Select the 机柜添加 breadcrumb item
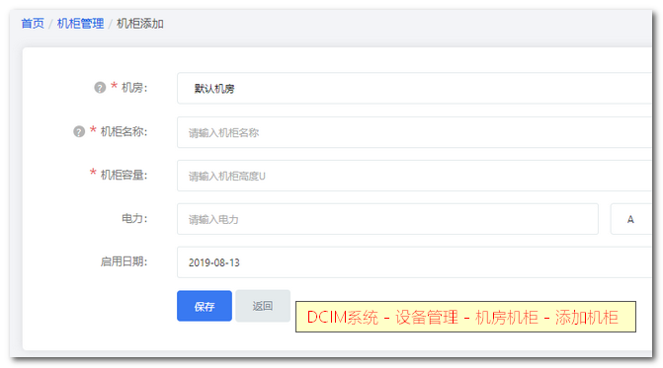Screen dimensions: 663x368 pos(140,24)
